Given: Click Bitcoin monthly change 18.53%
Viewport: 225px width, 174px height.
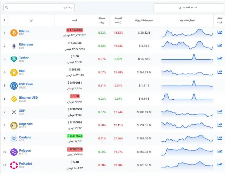Looking at the screenshot, I should pos(118,33).
